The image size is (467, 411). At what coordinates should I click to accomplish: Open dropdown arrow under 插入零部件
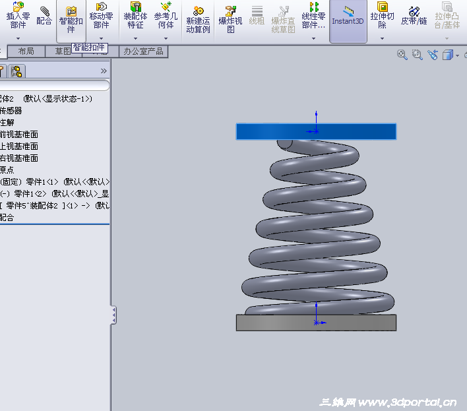(x=18, y=38)
